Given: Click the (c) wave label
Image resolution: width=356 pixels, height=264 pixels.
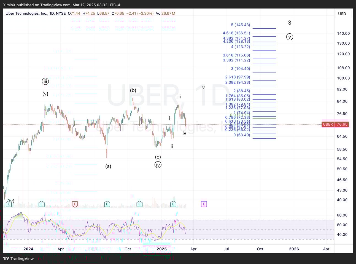Looking at the screenshot, I should pos(158,157).
